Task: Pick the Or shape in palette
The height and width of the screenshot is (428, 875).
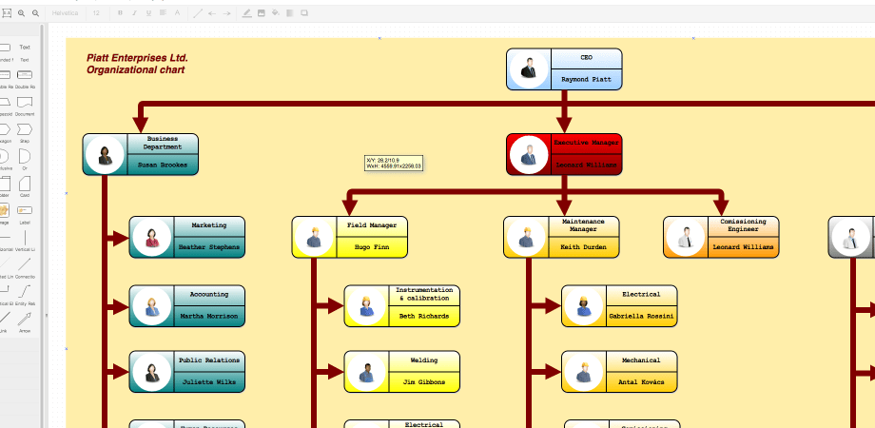Action: (25, 156)
